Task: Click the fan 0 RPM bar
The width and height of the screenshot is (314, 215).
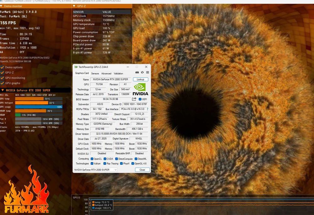Action: pyautogui.click(x=39, y=119)
